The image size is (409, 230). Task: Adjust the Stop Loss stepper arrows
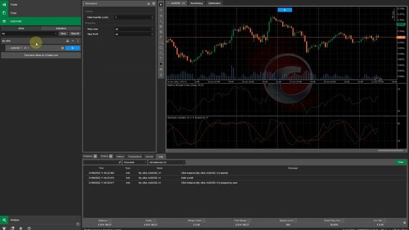pyautogui.click(x=152, y=29)
